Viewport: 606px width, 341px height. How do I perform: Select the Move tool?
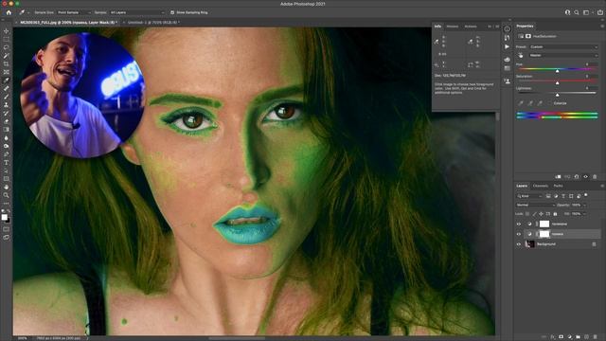7,31
